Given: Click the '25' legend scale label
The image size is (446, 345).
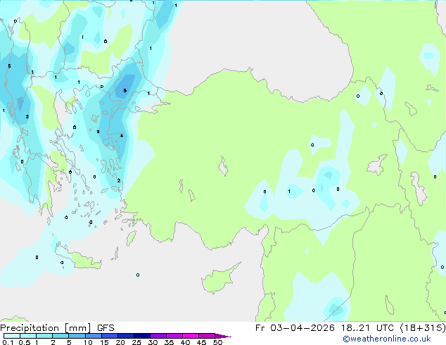Looking at the screenshot, I should 136,342.
